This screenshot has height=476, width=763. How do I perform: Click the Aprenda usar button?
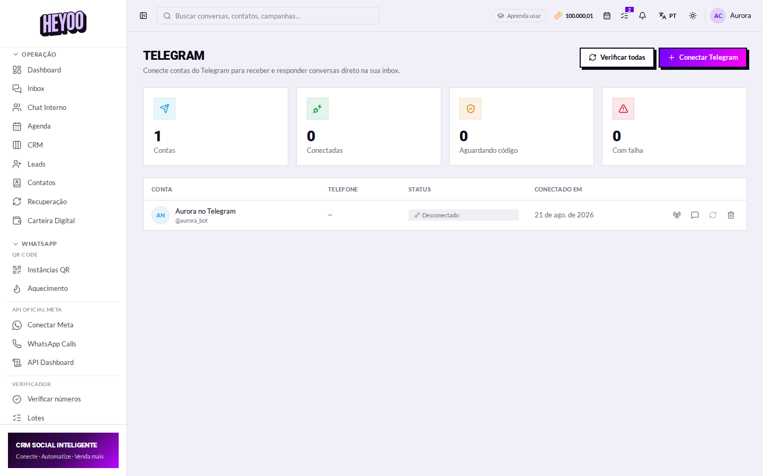coord(519,16)
